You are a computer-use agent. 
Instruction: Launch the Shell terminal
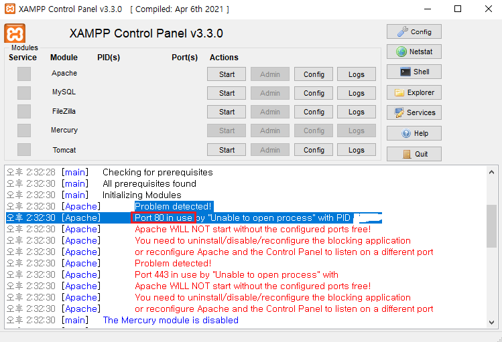tap(414, 72)
